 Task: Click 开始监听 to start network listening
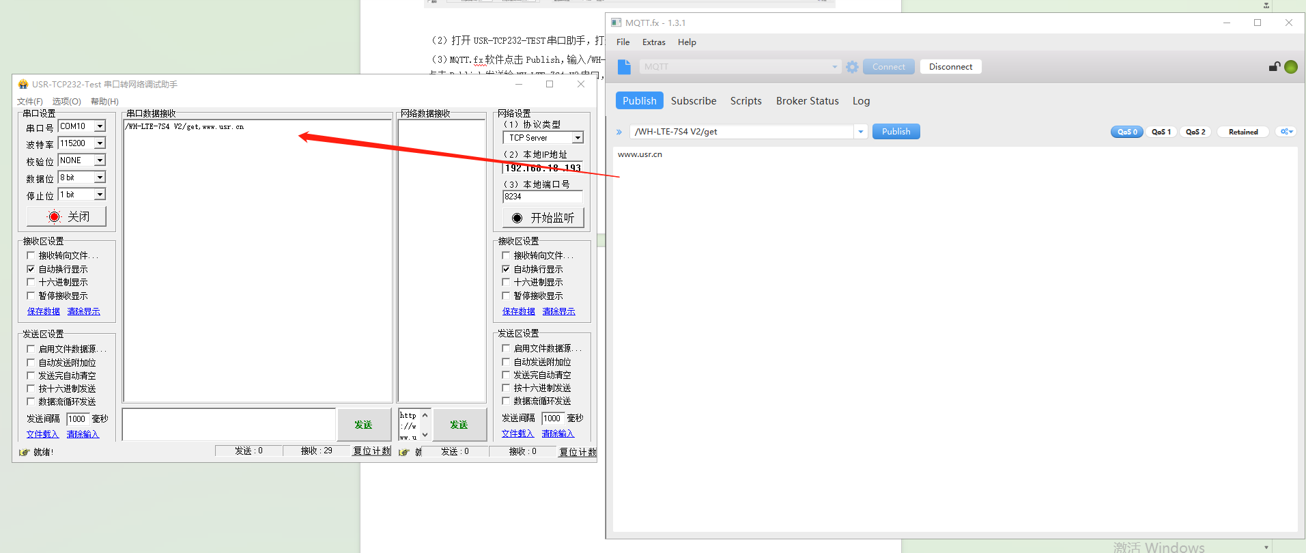coord(543,218)
